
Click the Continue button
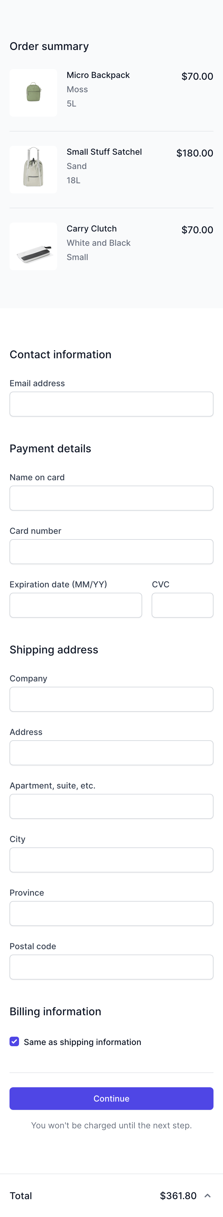click(x=111, y=1098)
